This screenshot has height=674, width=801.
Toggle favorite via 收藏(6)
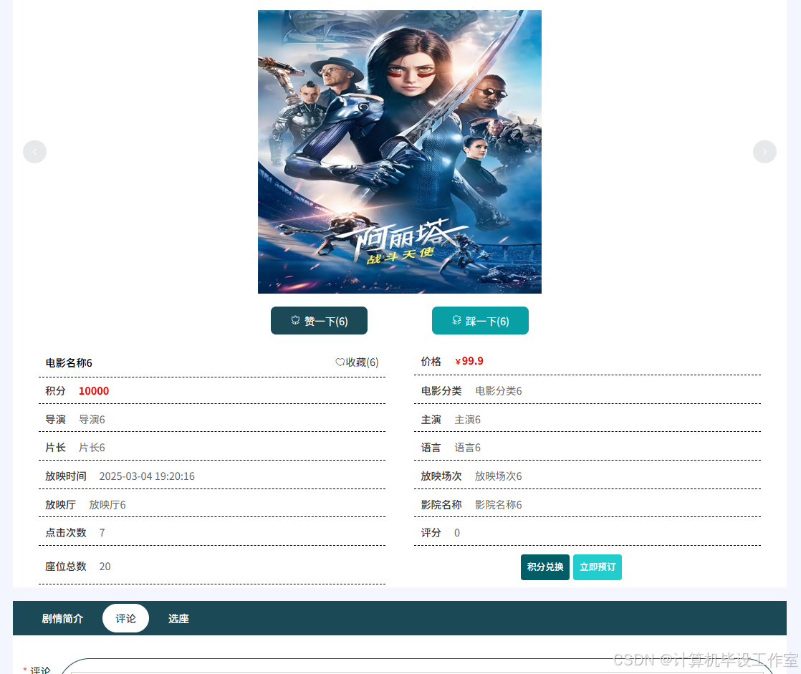(x=357, y=362)
